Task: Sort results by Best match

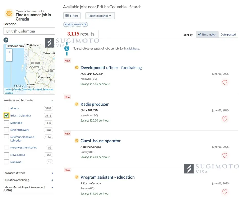Action: (207, 34)
